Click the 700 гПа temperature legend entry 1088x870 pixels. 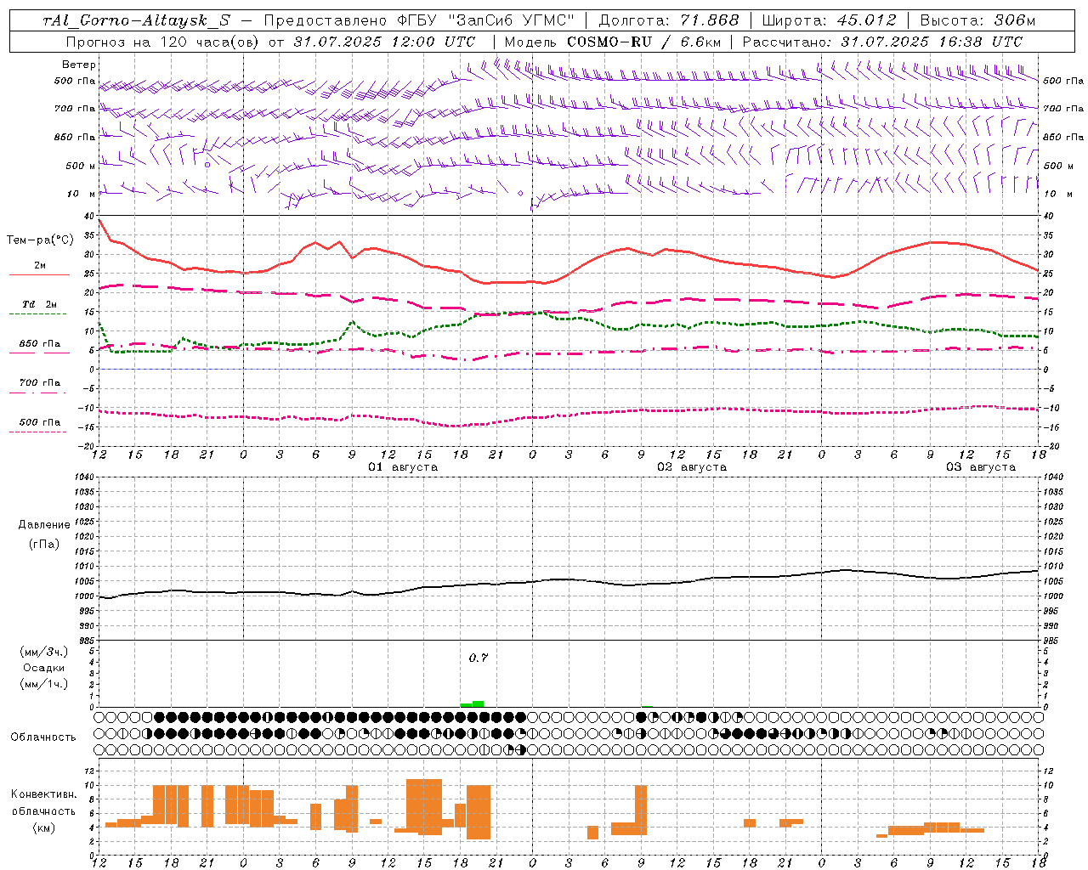pyautogui.click(x=39, y=383)
